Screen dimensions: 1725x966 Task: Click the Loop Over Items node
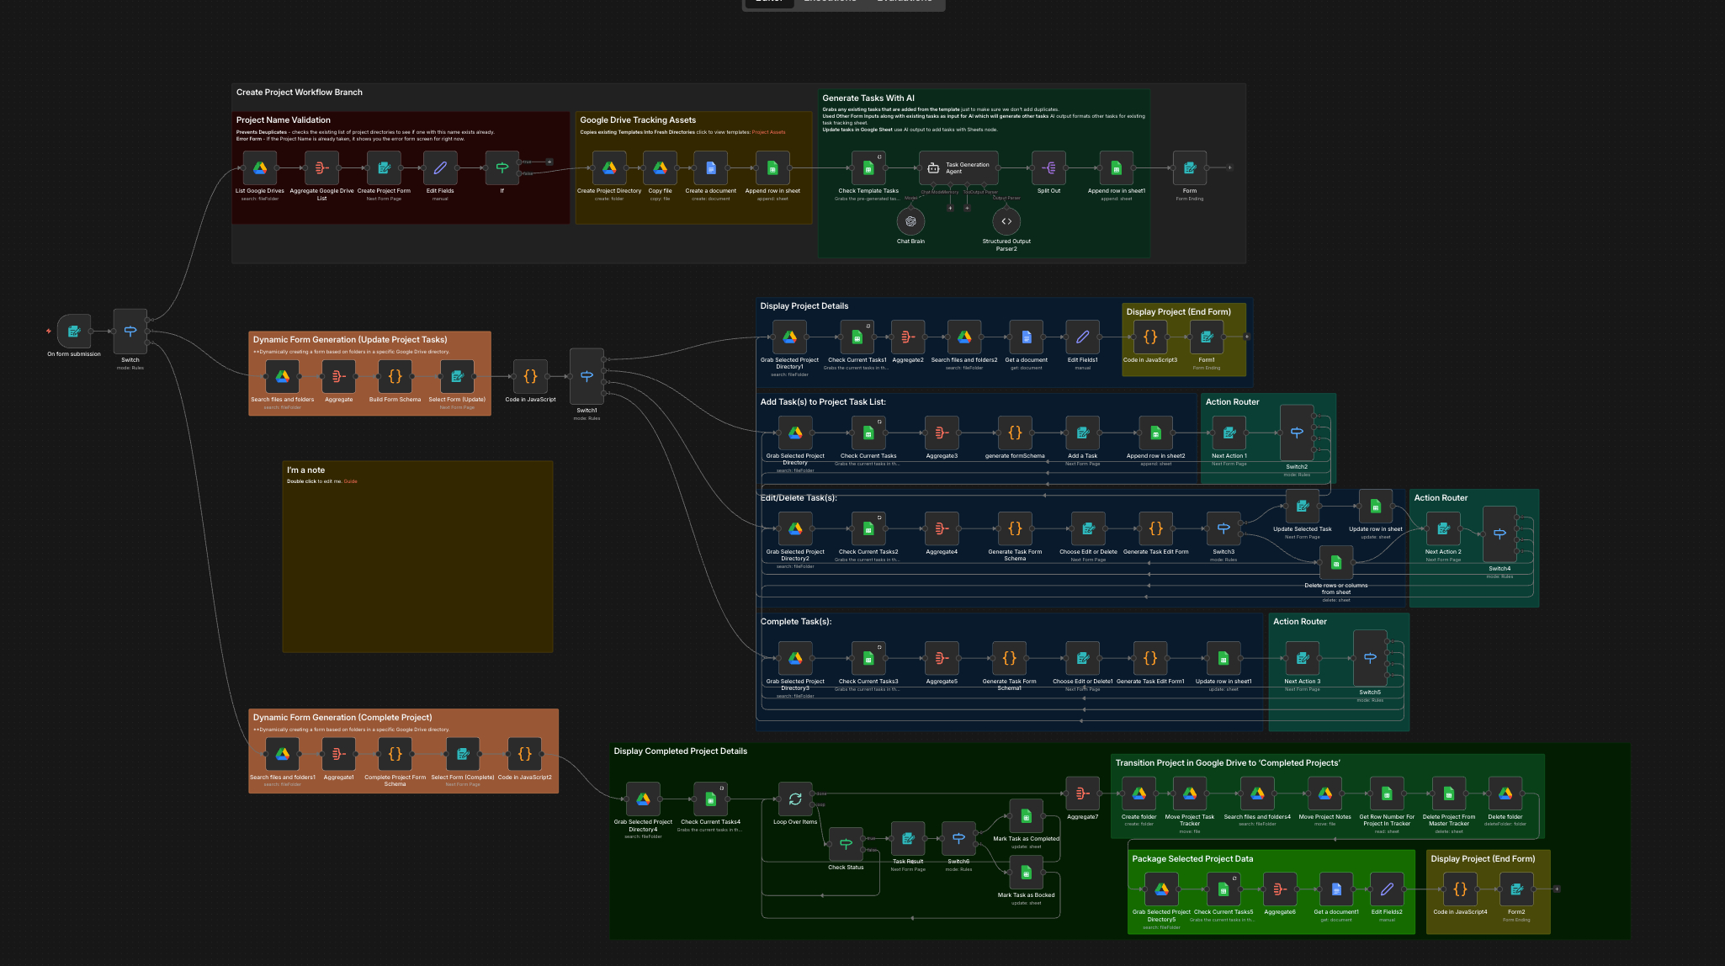(795, 798)
